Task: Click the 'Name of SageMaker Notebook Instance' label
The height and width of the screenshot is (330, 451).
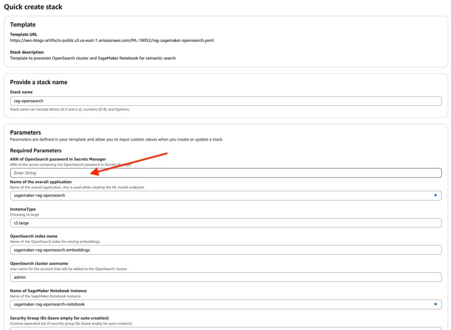Action: pos(48,291)
